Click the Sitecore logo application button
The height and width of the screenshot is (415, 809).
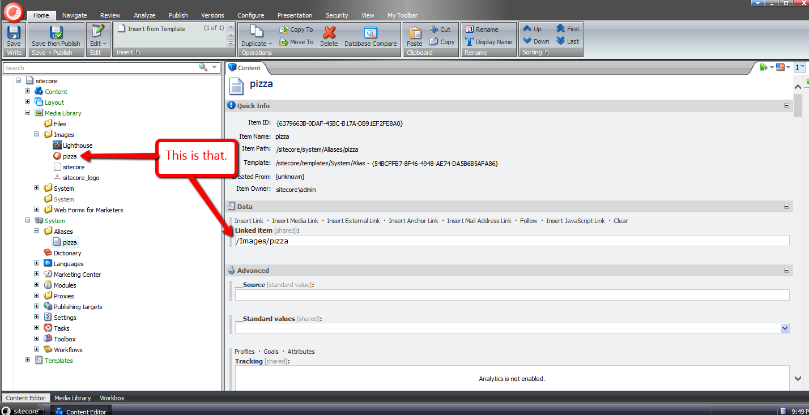pyautogui.click(x=14, y=10)
